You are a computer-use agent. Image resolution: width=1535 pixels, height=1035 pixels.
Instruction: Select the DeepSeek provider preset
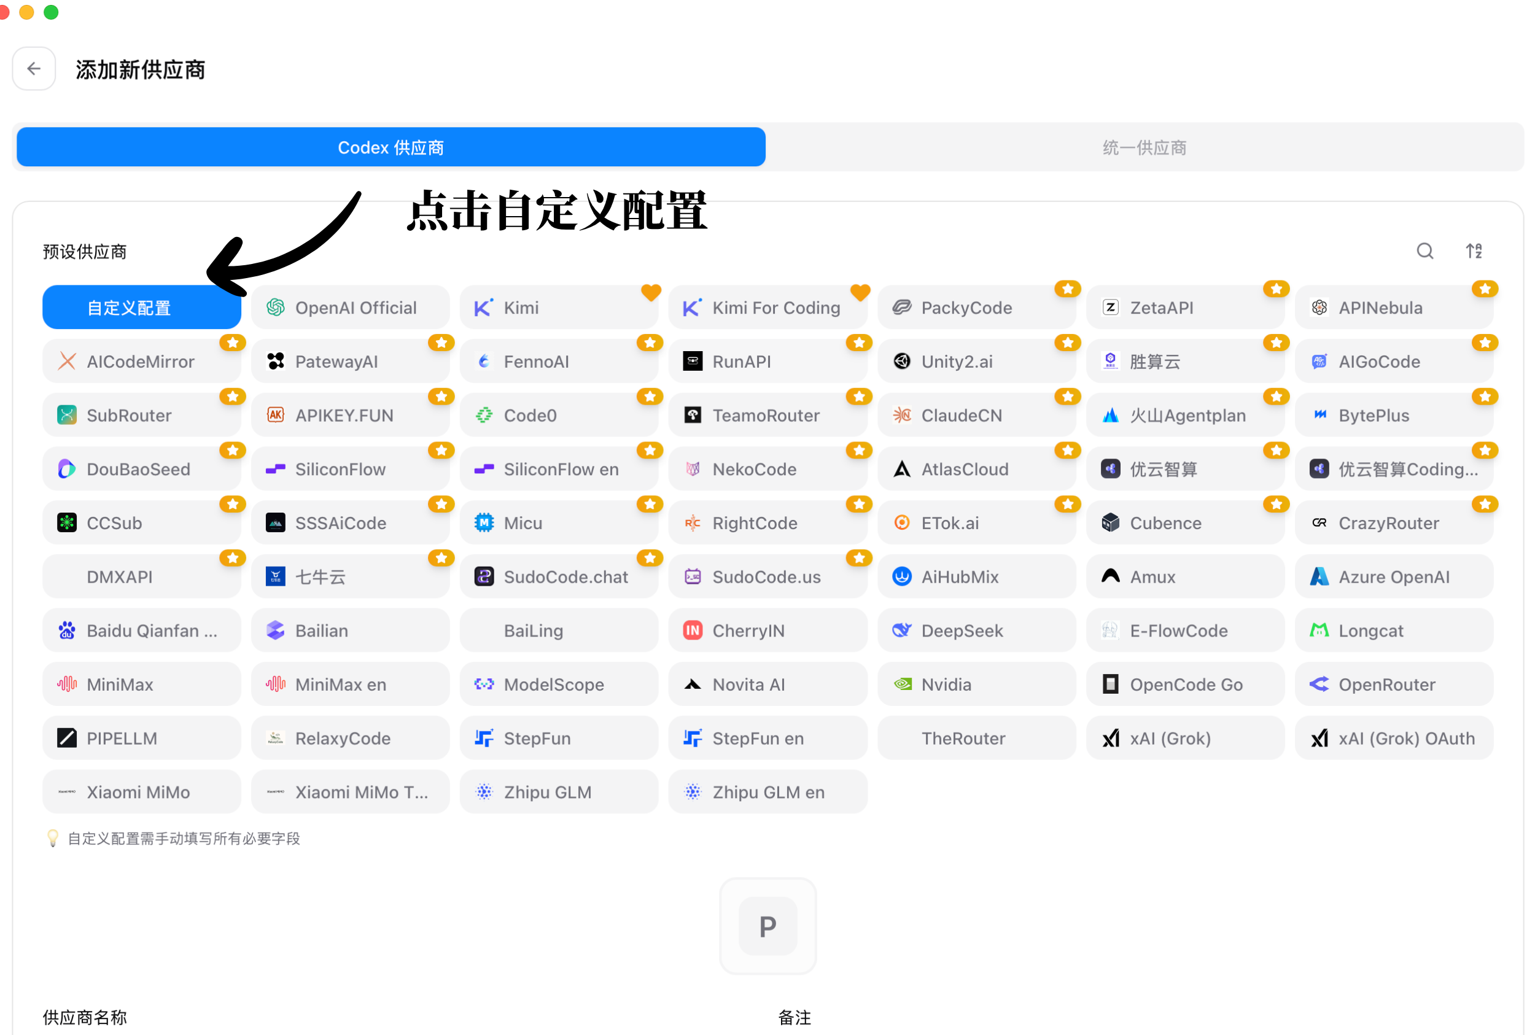976,630
